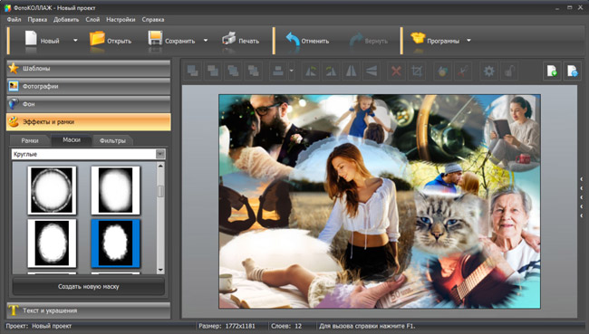589x334 pixels.
Task: Click the Текст и украшения T icon
Action: 14,310
